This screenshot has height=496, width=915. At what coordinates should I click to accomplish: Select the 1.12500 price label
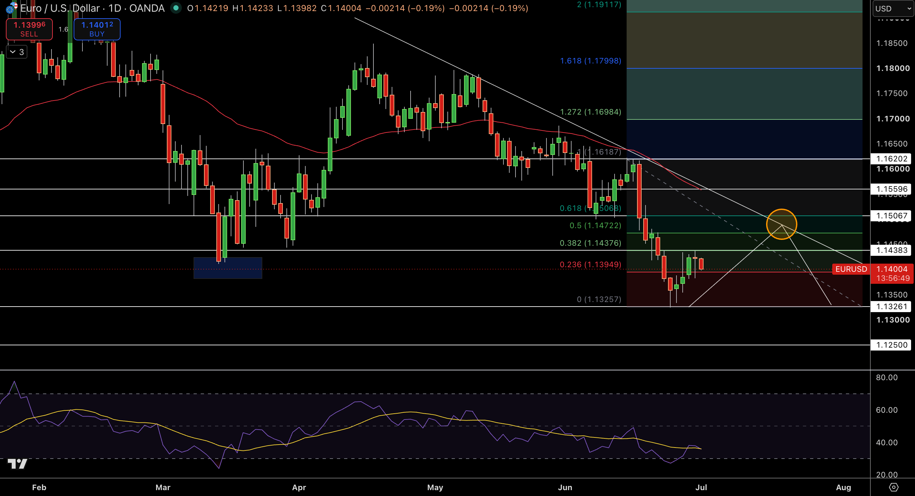coord(891,345)
